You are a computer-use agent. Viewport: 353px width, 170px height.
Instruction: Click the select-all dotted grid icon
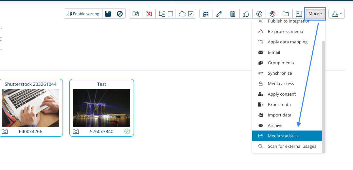pos(206,14)
